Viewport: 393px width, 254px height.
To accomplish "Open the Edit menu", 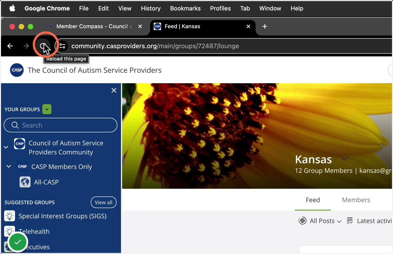I will tap(103, 9).
